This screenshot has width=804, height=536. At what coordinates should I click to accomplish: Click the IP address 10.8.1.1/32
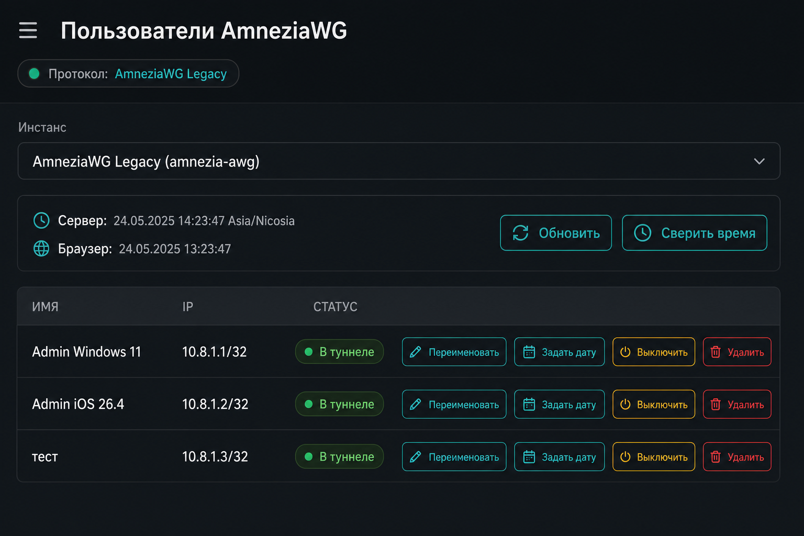pyautogui.click(x=214, y=352)
